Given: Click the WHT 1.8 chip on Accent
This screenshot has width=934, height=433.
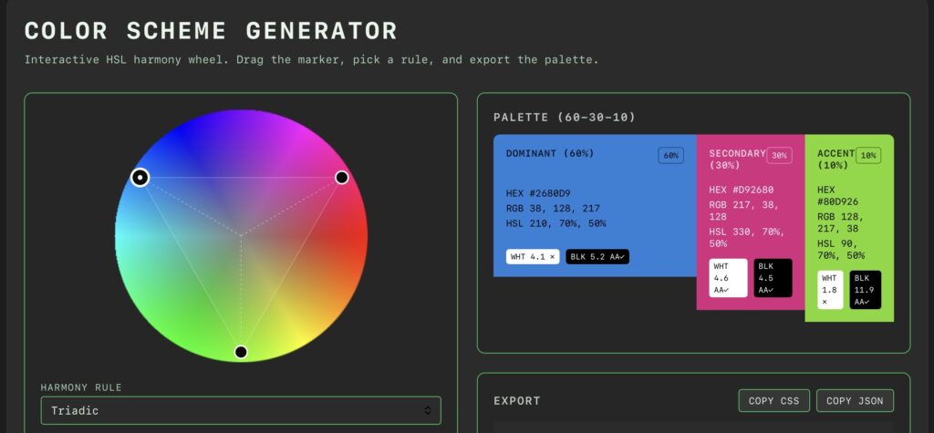Looking at the screenshot, I should coord(830,290).
